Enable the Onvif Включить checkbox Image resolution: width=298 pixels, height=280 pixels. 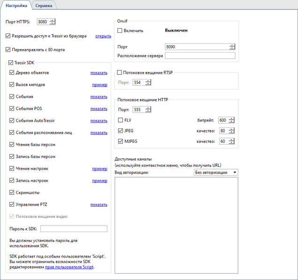120,31
